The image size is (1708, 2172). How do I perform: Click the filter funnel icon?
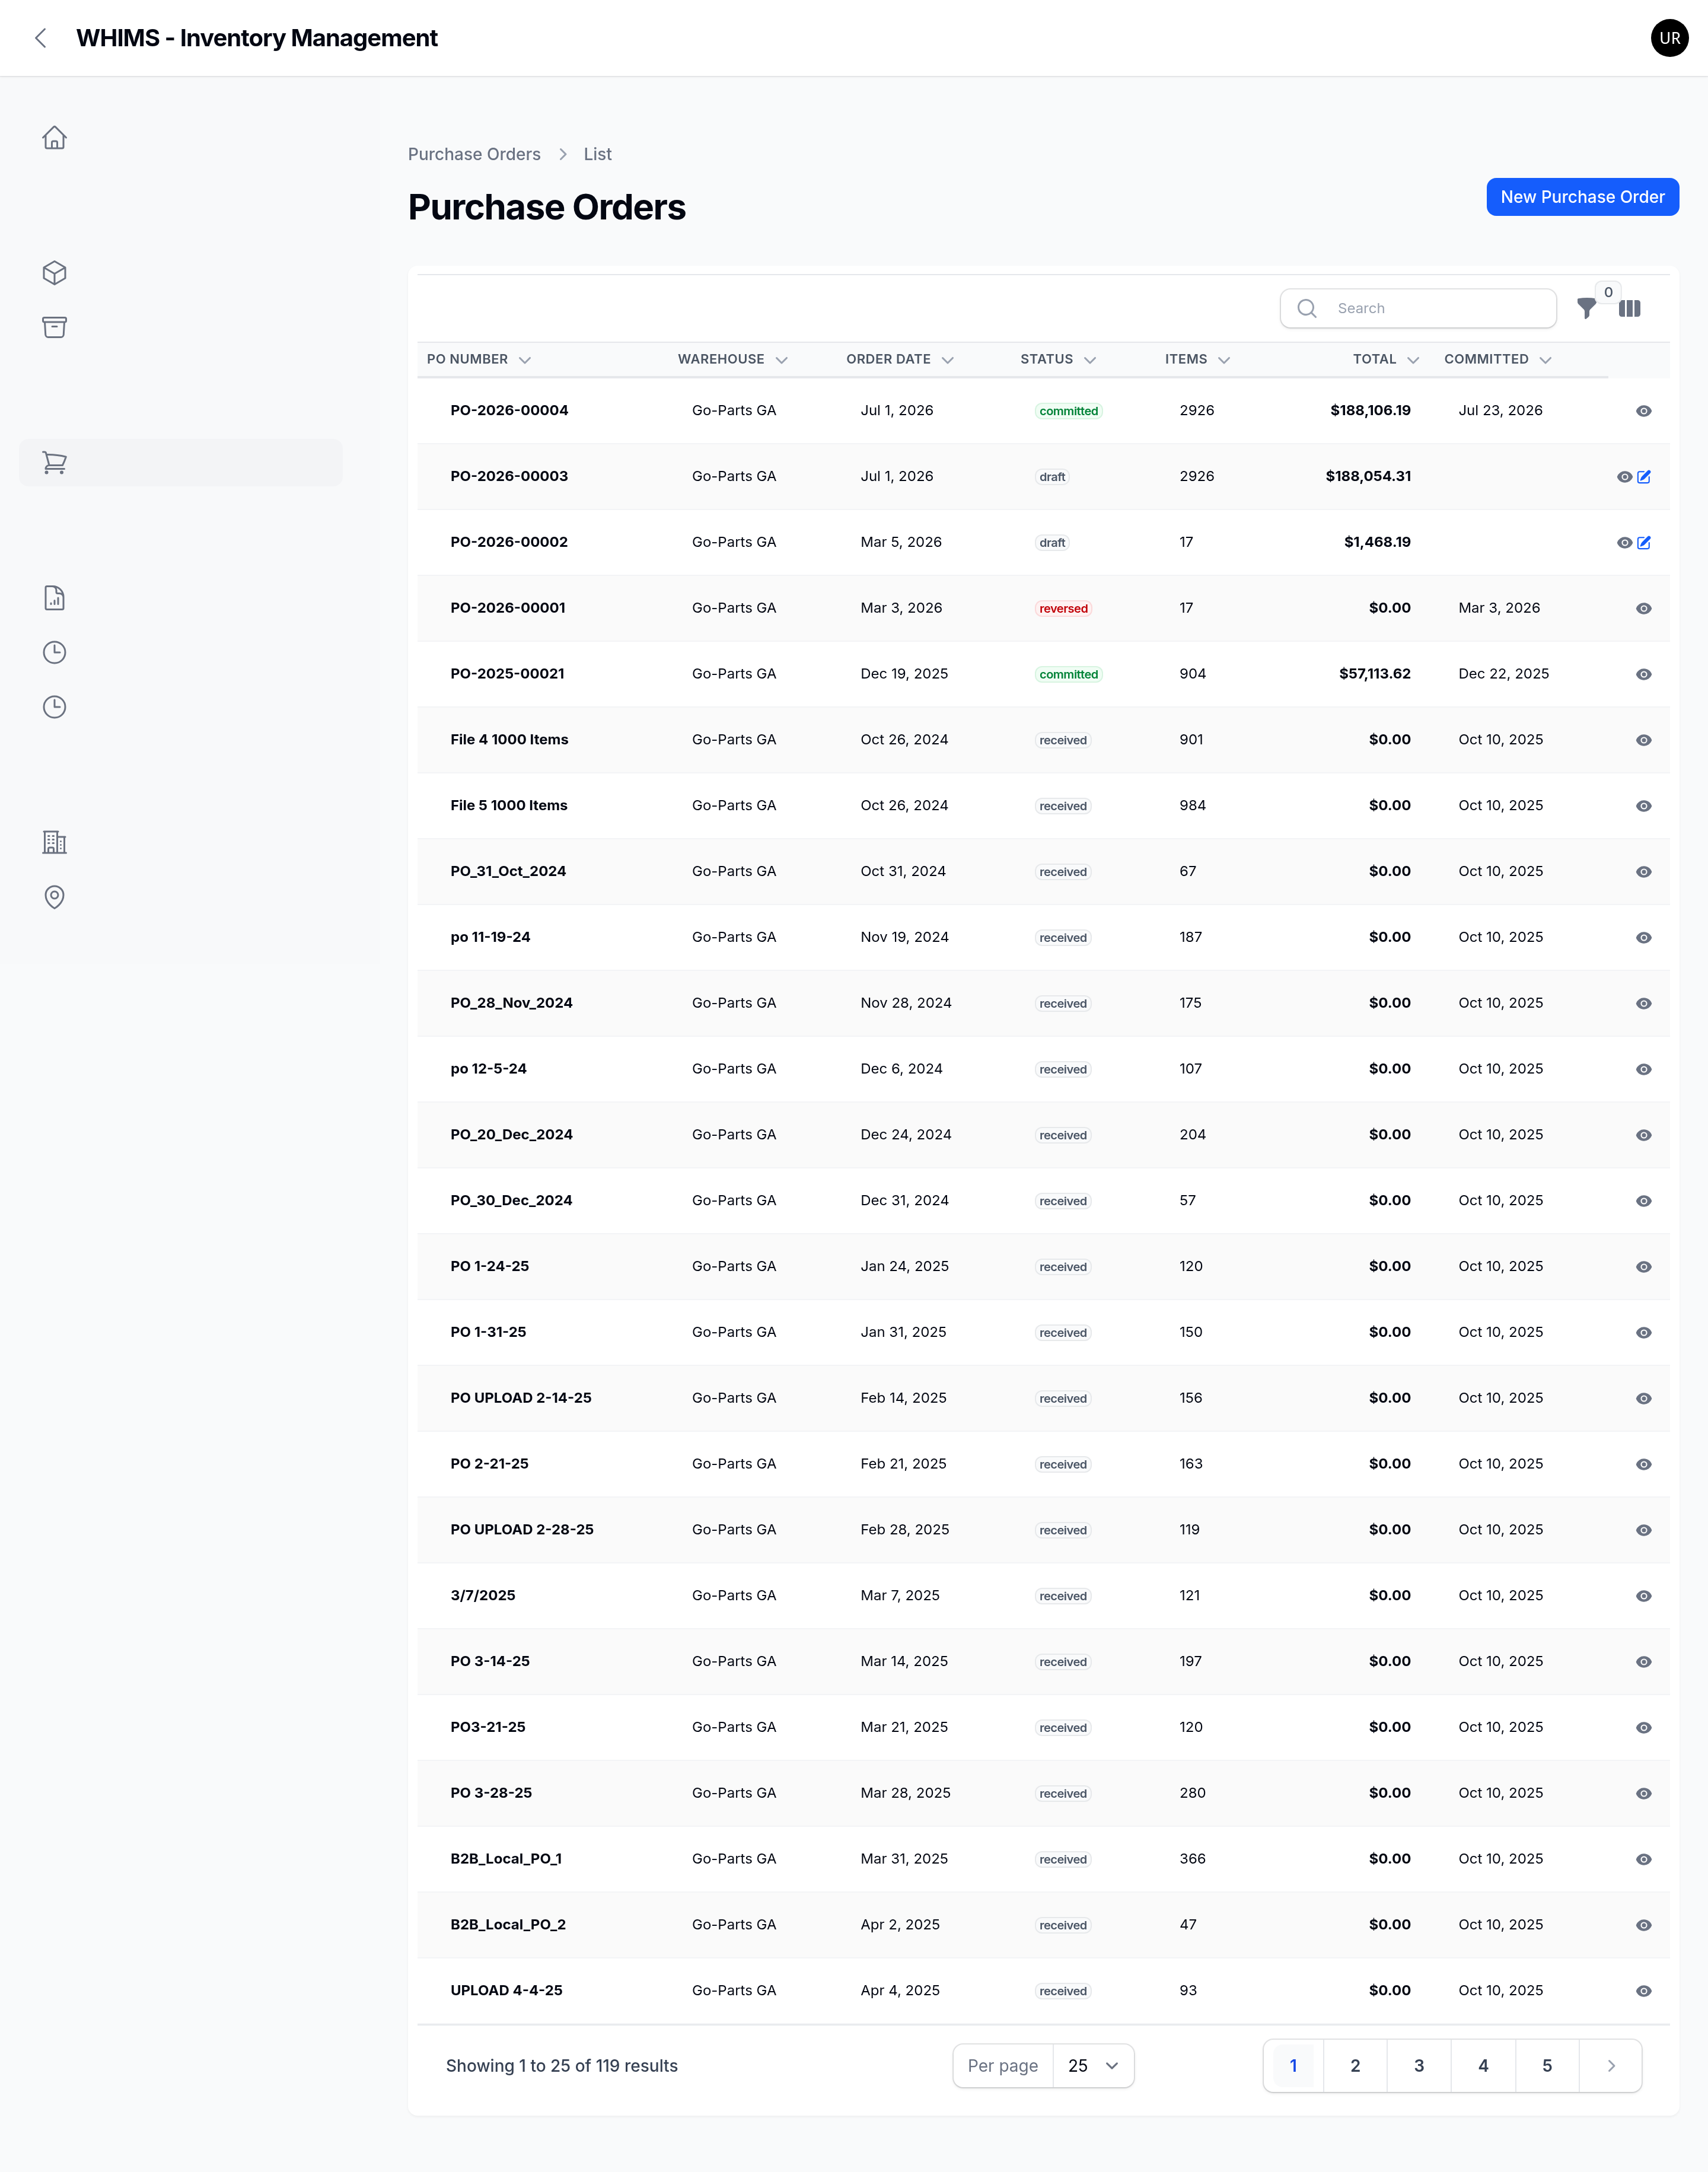click(1586, 309)
